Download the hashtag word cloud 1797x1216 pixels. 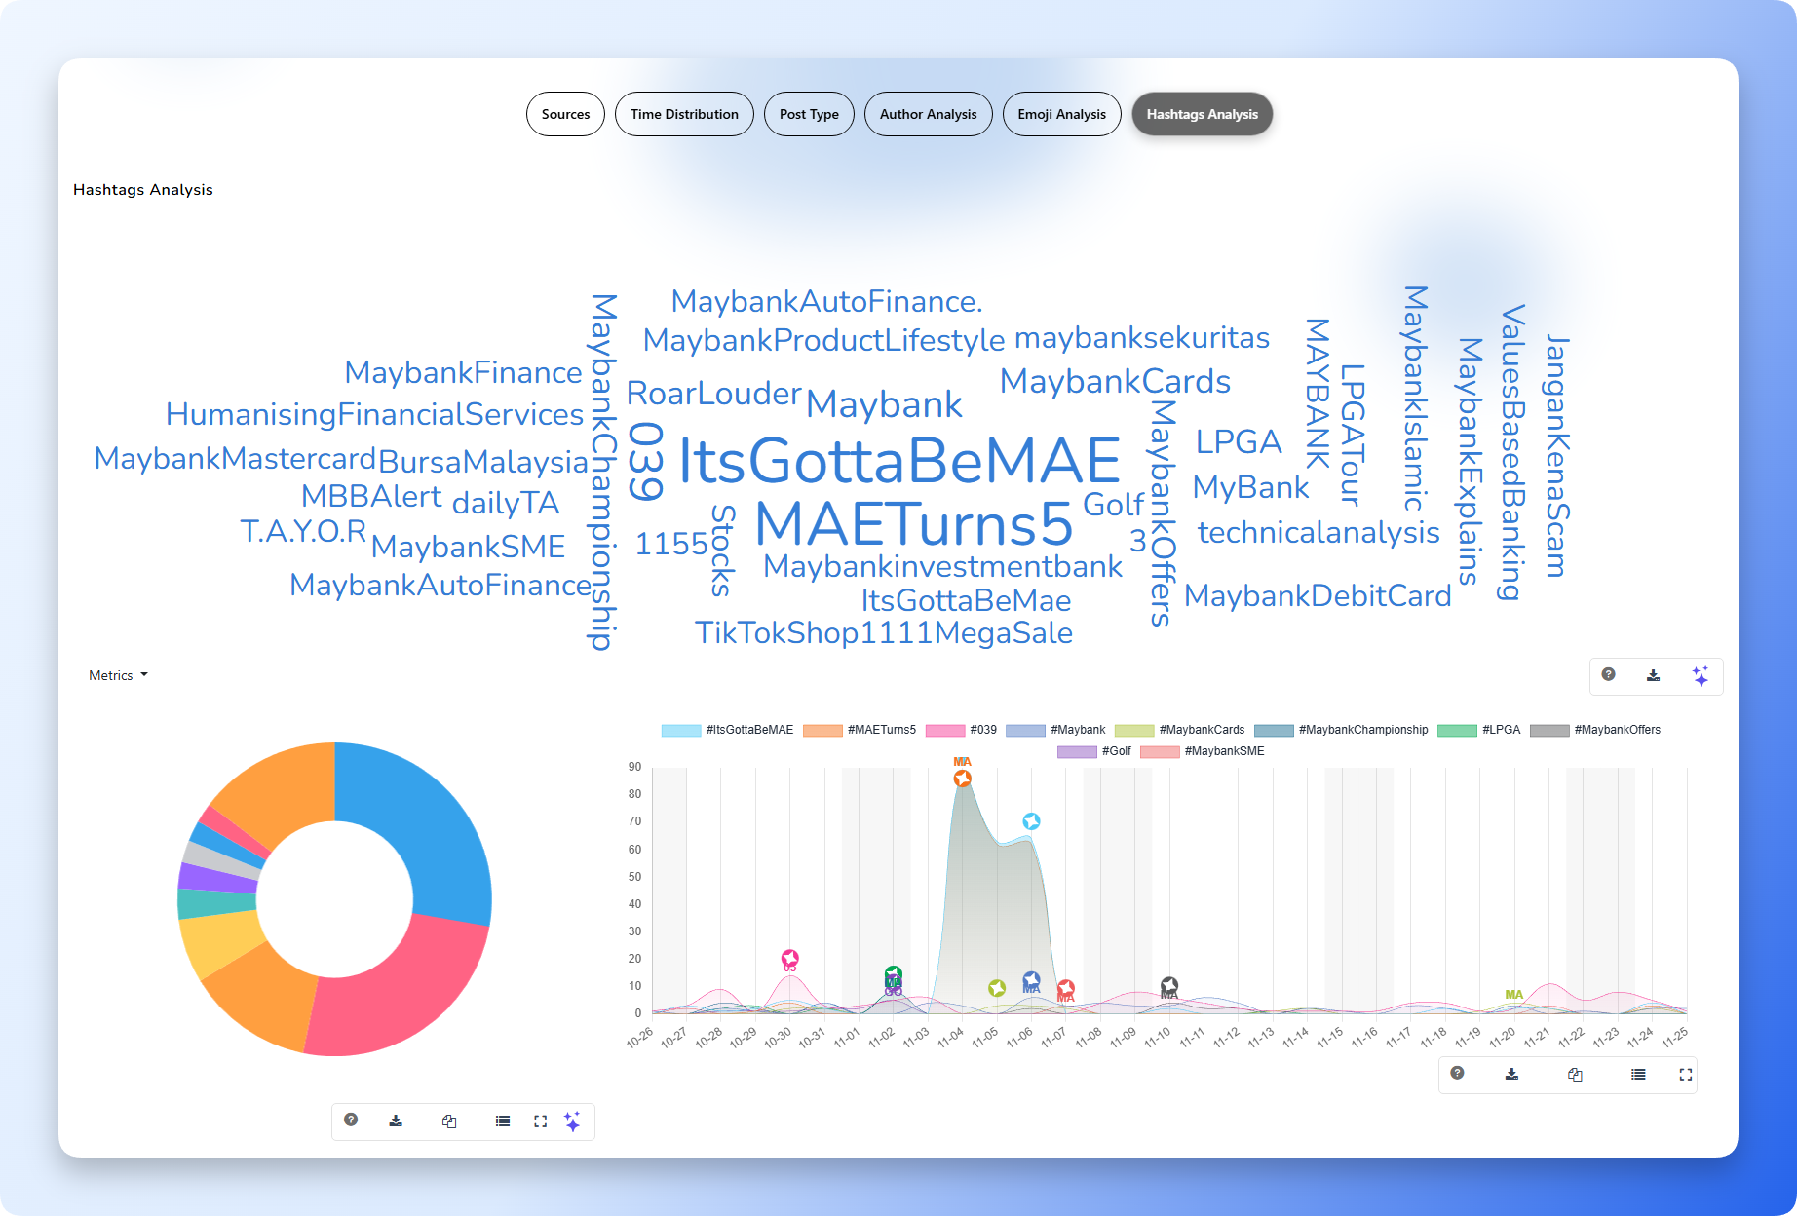(1654, 675)
